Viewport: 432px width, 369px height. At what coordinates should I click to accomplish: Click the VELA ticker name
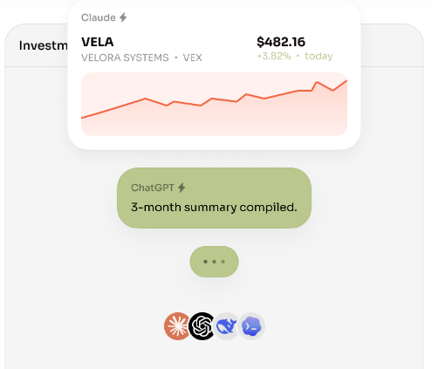(98, 42)
